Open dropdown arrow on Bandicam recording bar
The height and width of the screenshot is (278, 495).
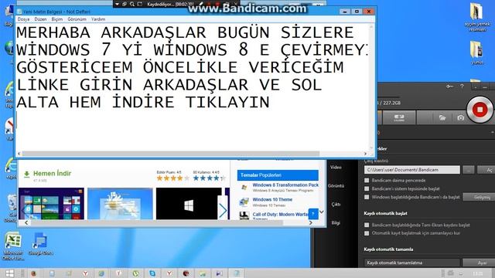pos(117,4)
